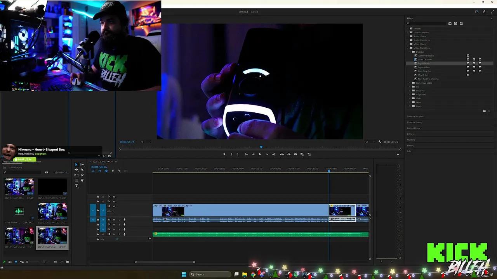Expand the Presets folder in Effects

[x=407, y=29]
